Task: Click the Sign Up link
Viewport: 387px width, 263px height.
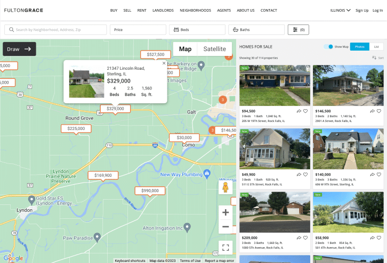Action: (362, 10)
